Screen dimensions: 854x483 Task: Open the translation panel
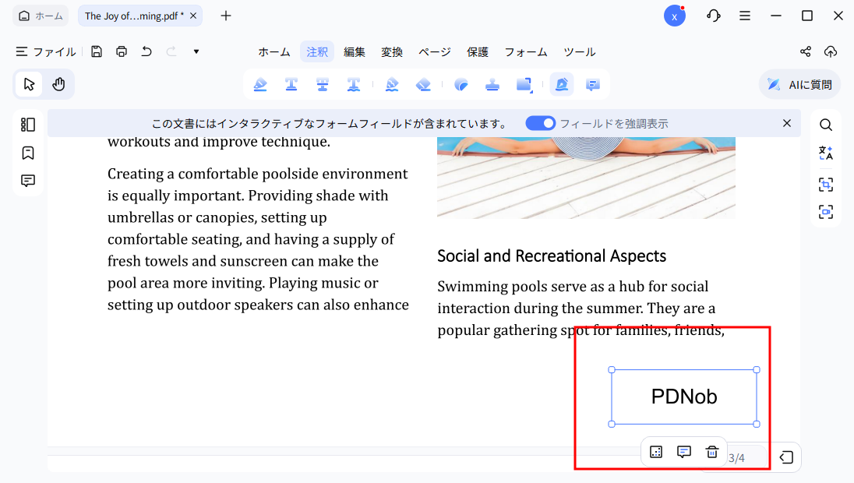click(x=825, y=153)
